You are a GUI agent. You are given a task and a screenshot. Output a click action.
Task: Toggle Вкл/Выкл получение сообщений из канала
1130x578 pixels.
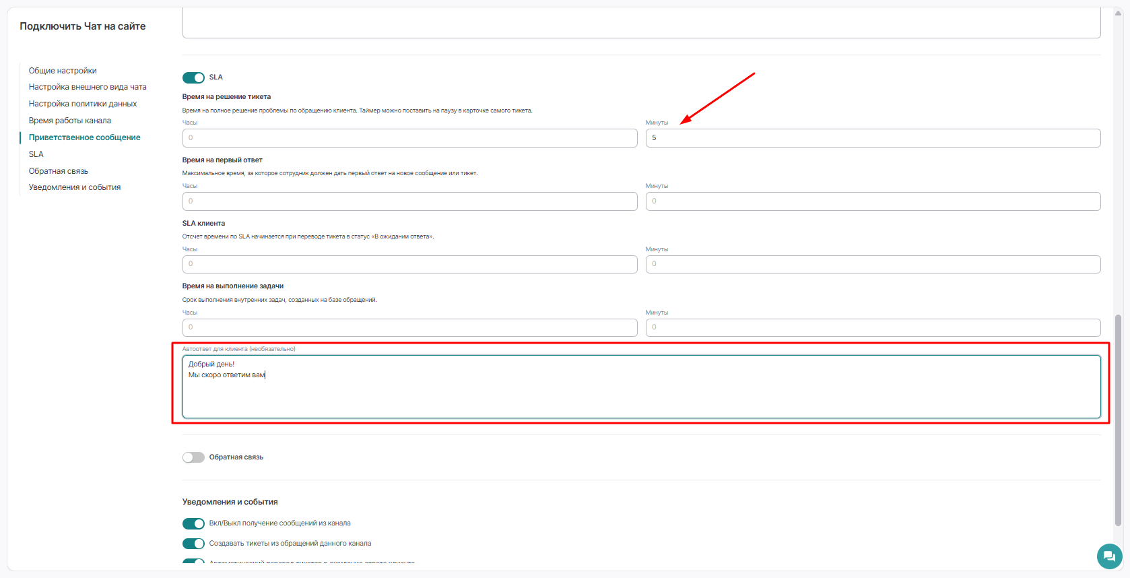[x=193, y=523]
